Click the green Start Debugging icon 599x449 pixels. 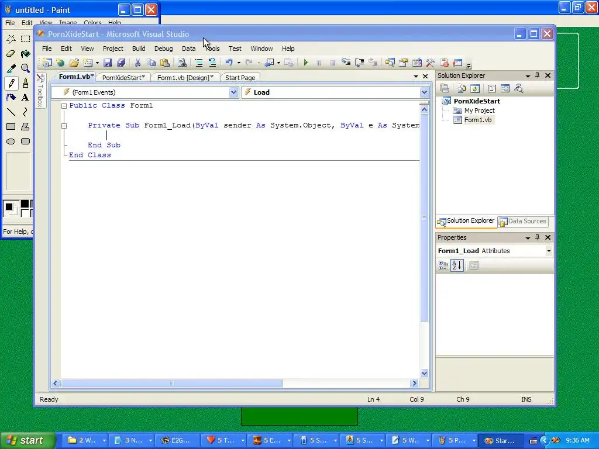pyautogui.click(x=305, y=63)
